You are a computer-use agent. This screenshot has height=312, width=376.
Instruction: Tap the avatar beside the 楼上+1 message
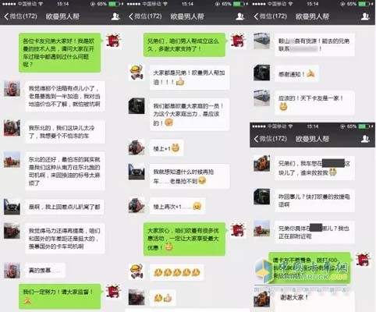(137, 147)
